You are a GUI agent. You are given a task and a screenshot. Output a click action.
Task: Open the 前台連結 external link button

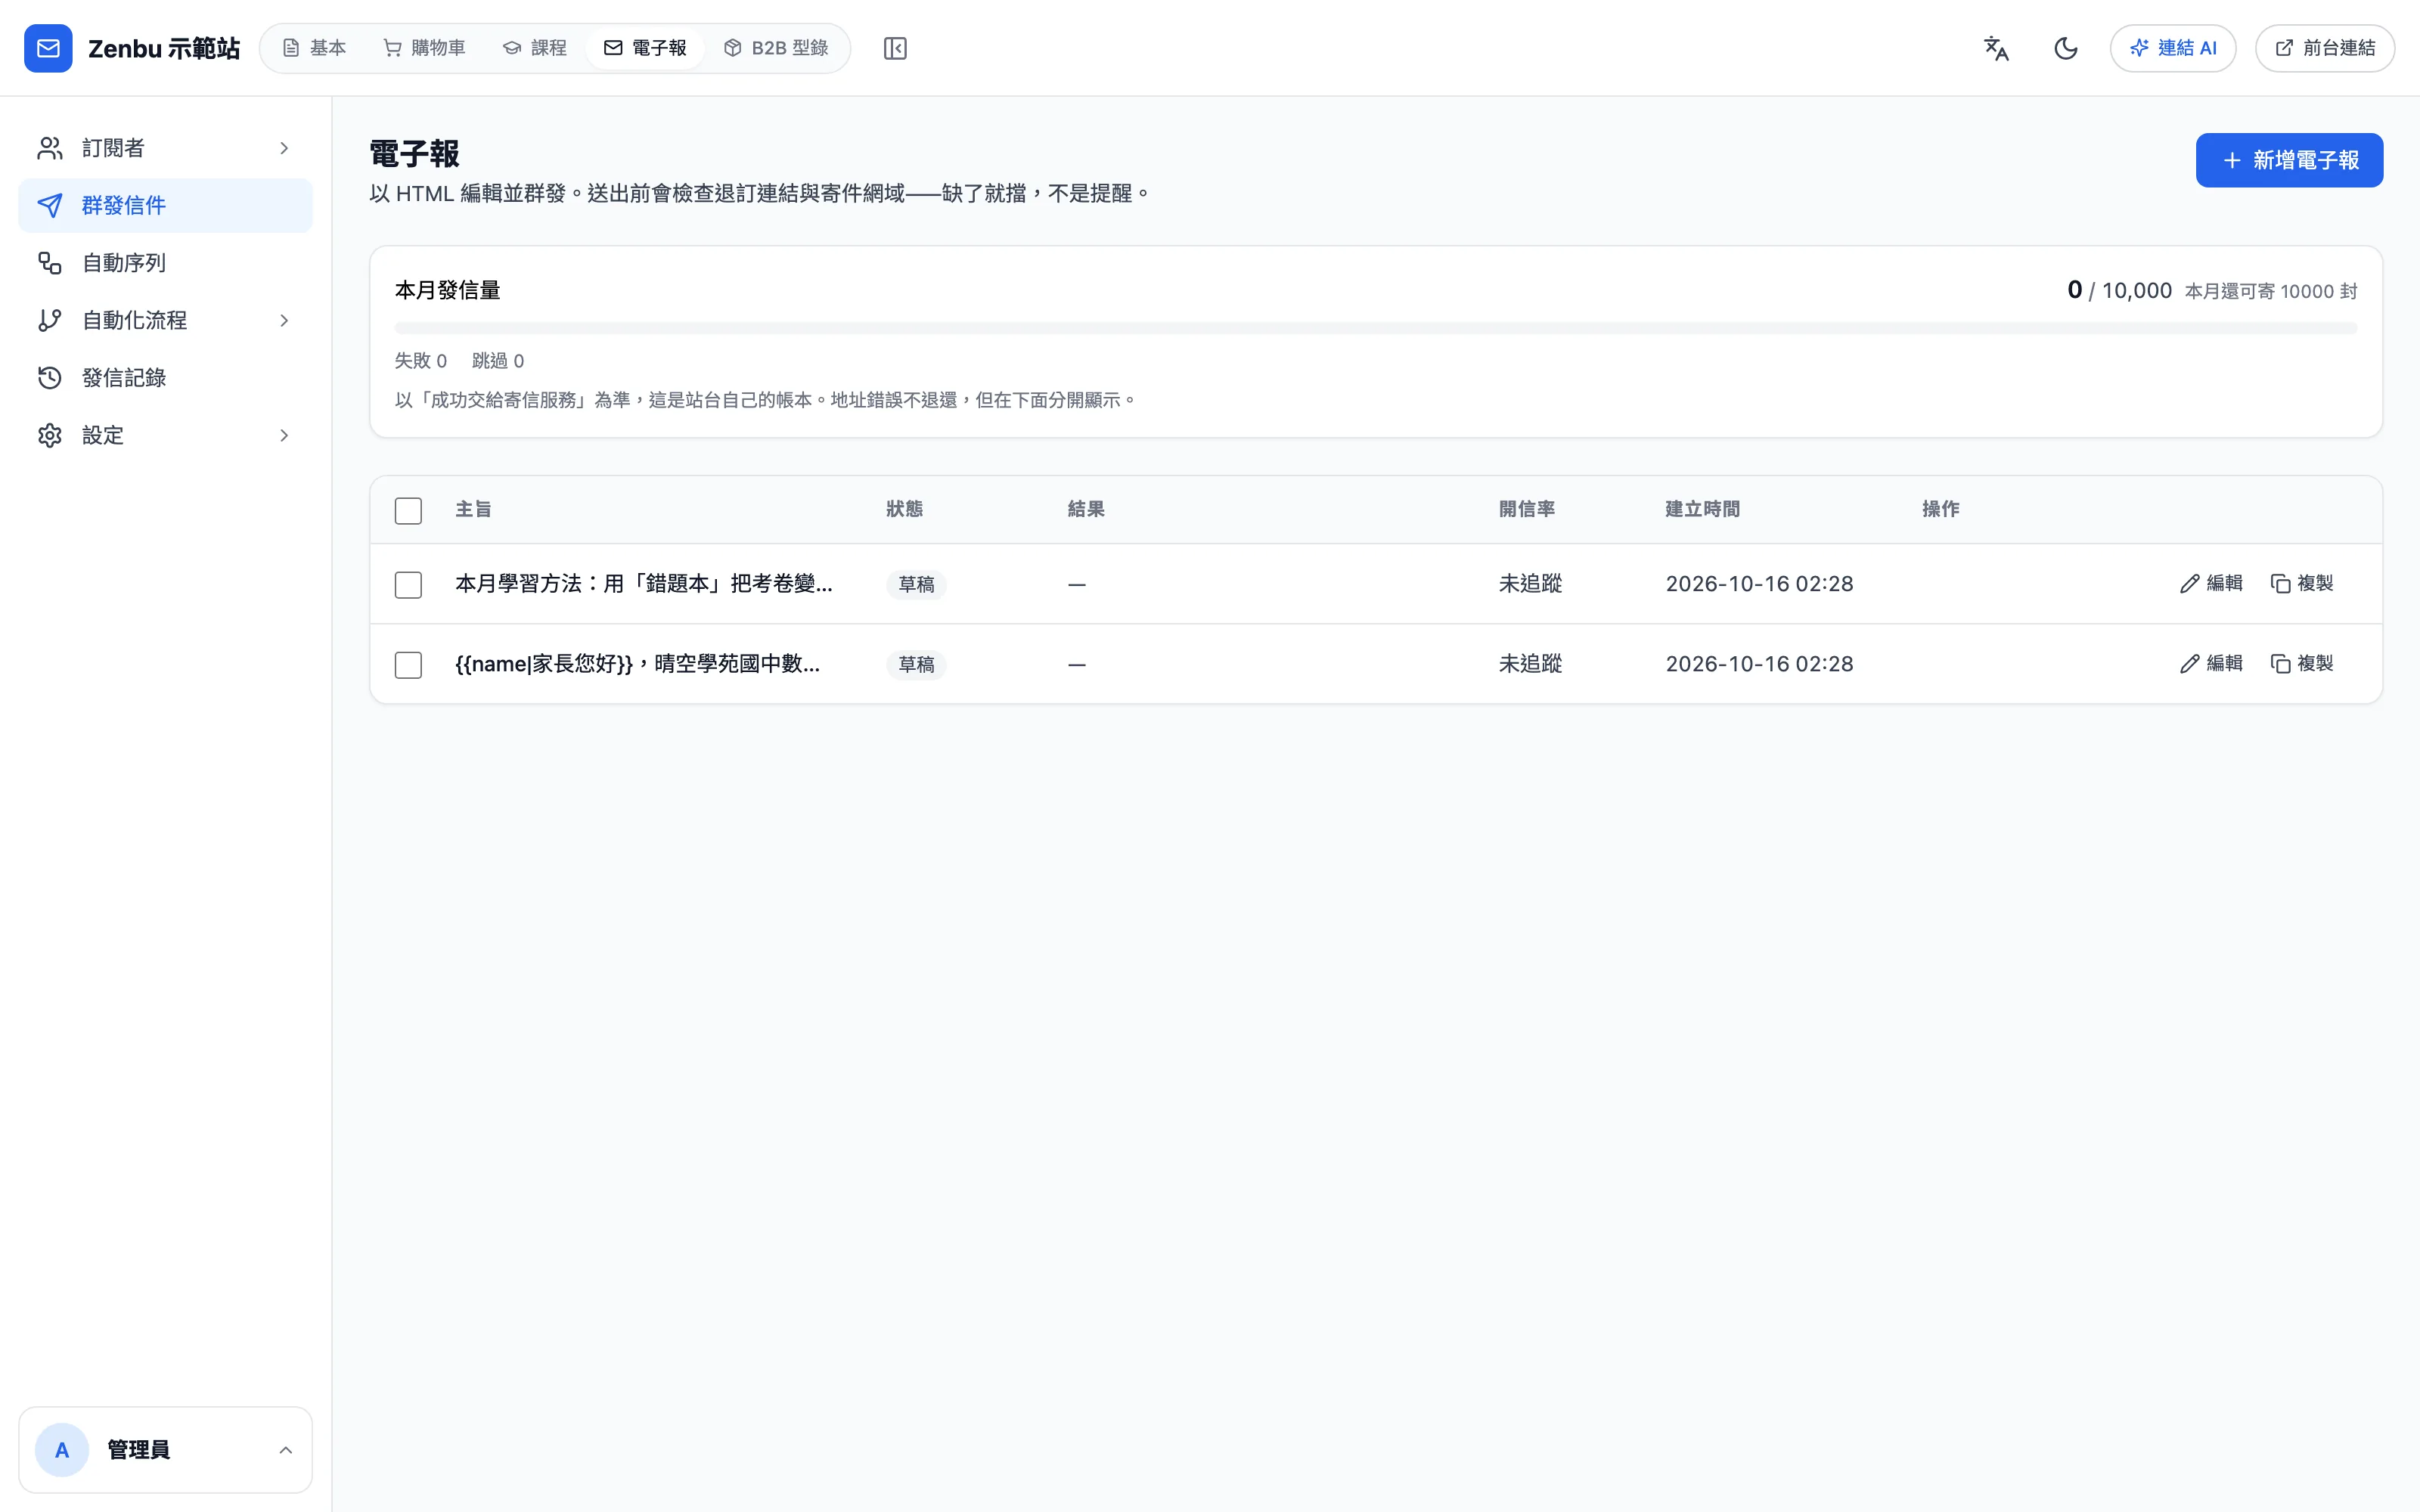coord(2324,48)
